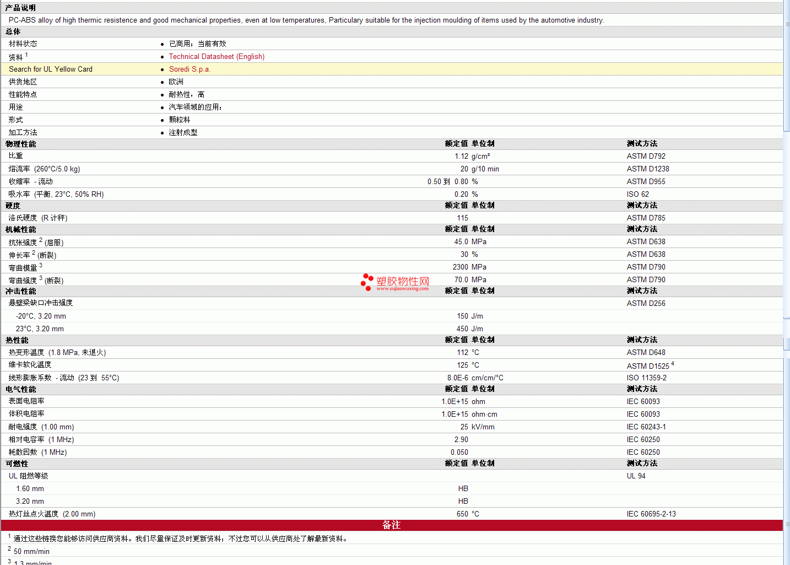
Task: Click the 已商用: 当前有效 value
Action: pyautogui.click(x=197, y=44)
